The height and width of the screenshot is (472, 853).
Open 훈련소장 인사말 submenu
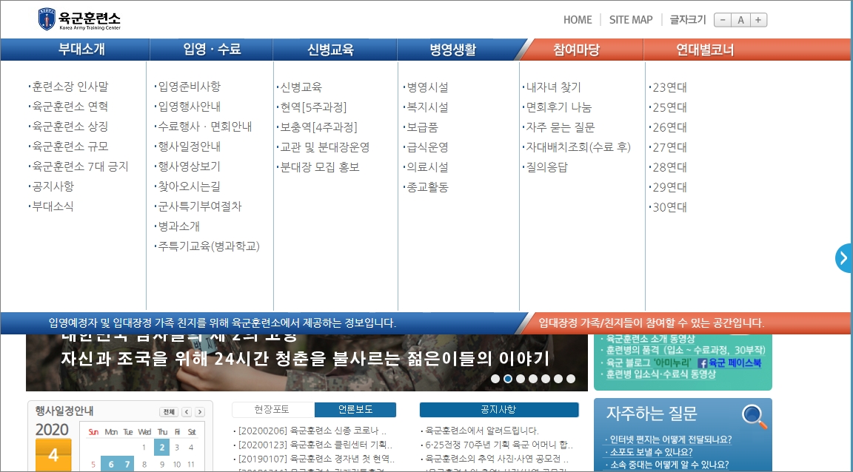click(x=70, y=86)
